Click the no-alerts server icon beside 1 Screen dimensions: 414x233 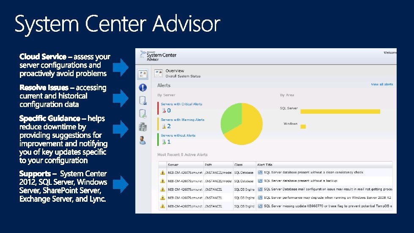tap(164, 142)
